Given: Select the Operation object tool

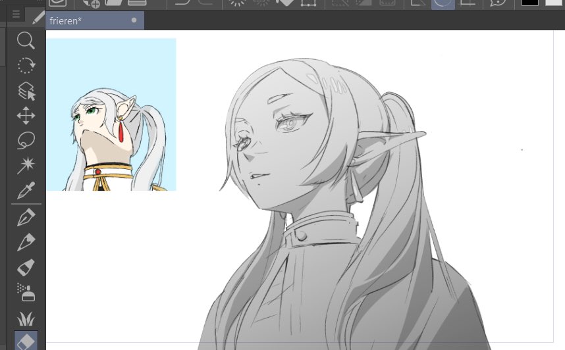Looking at the screenshot, I should 26,91.
